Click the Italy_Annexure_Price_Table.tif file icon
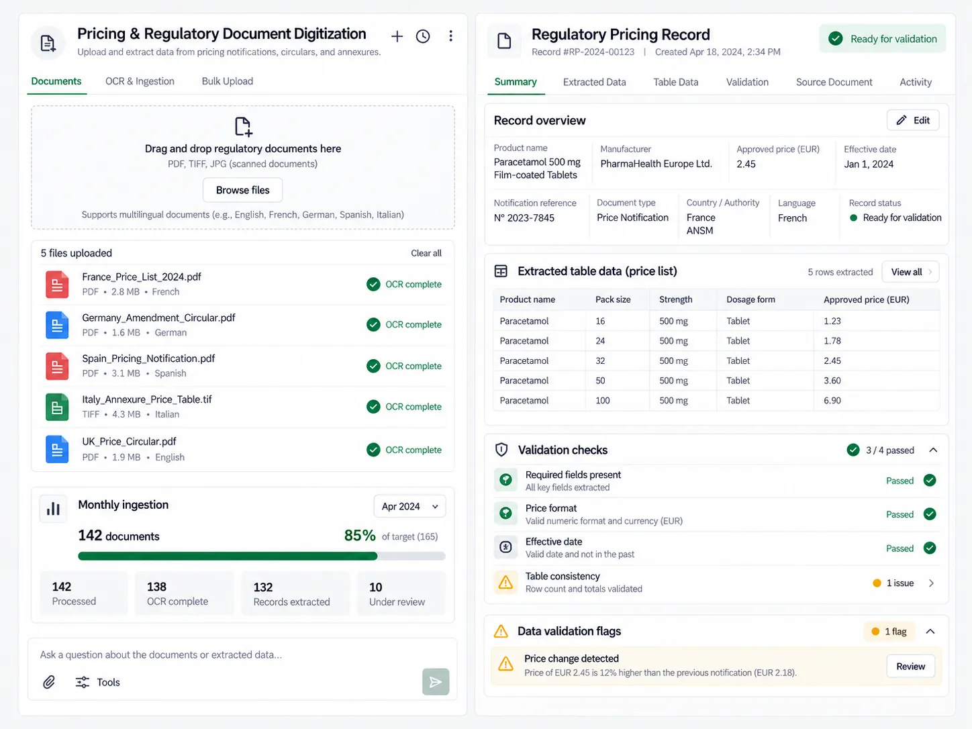Screen dimensions: 972x729 point(57,407)
